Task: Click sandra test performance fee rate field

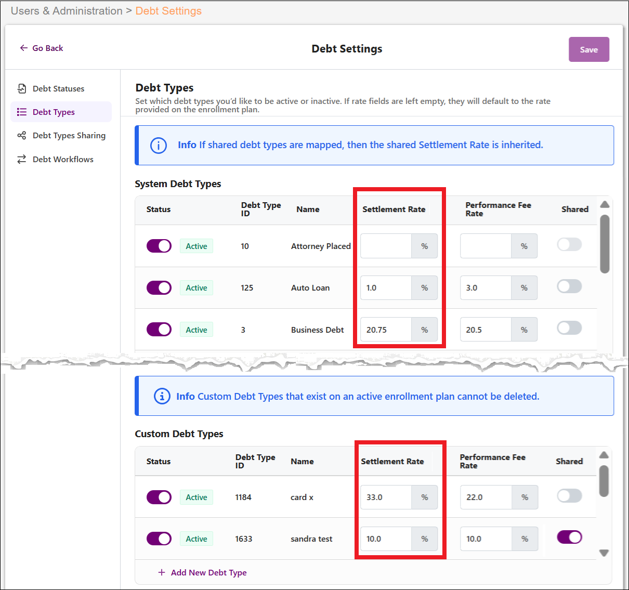Action: click(486, 539)
